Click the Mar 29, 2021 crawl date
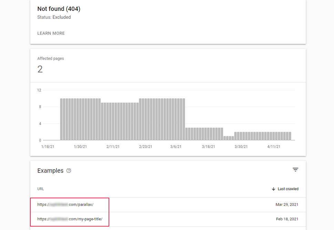 pyautogui.click(x=287, y=205)
